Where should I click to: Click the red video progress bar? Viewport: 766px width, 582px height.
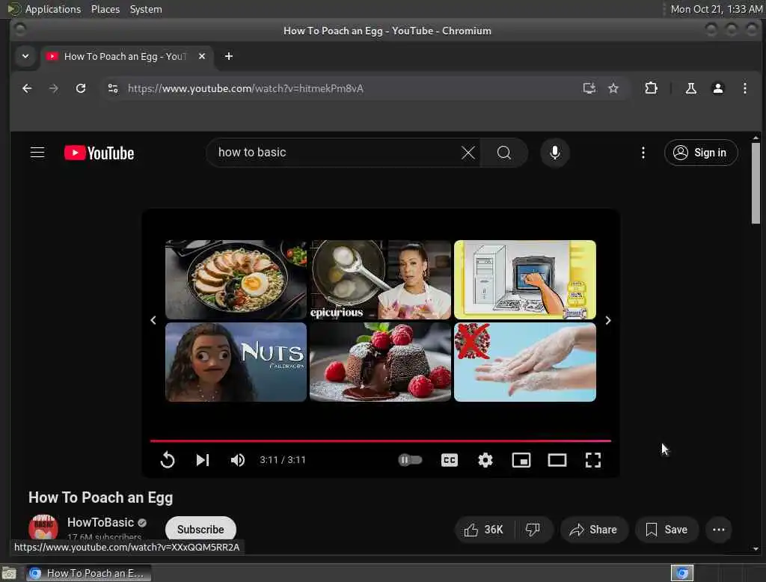point(381,441)
